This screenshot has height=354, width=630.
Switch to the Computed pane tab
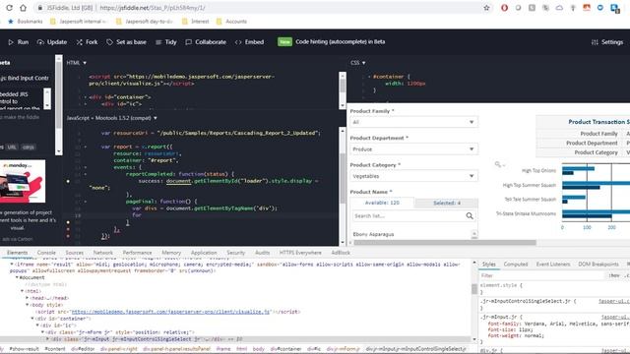click(x=516, y=265)
